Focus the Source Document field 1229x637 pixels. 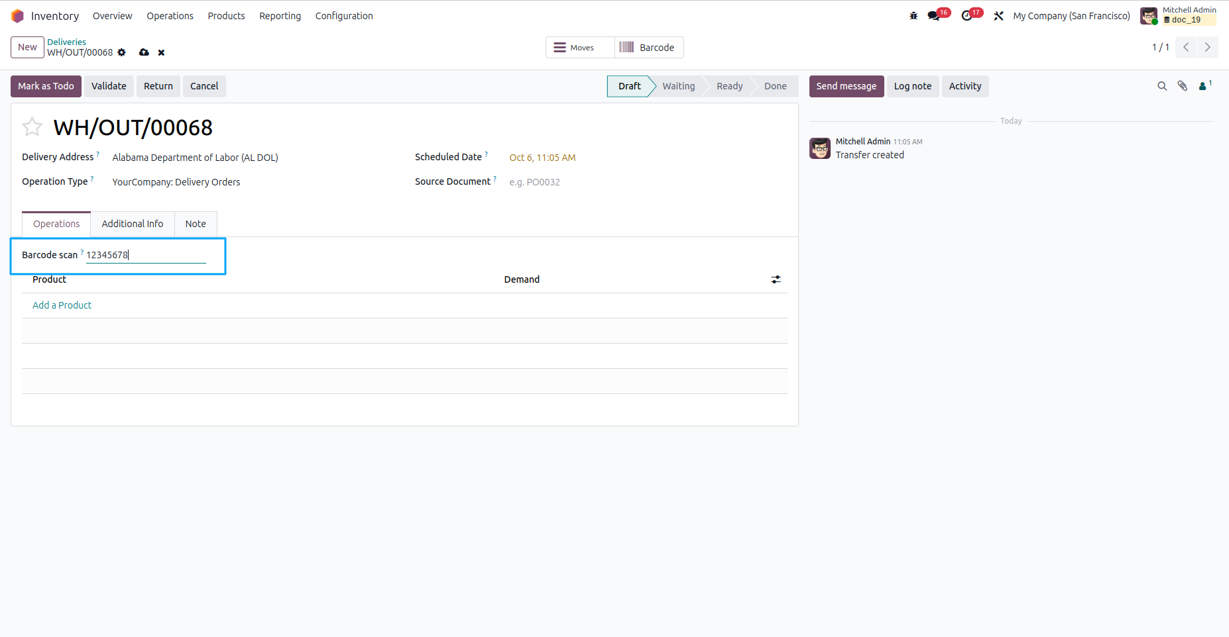tap(648, 182)
